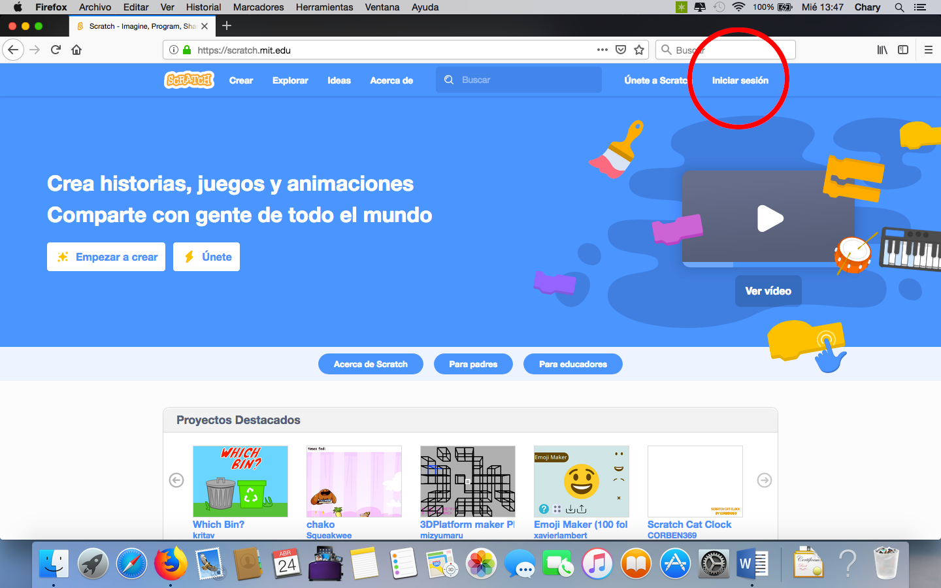Save page to Pocket
The image size is (941, 588).
click(621, 50)
